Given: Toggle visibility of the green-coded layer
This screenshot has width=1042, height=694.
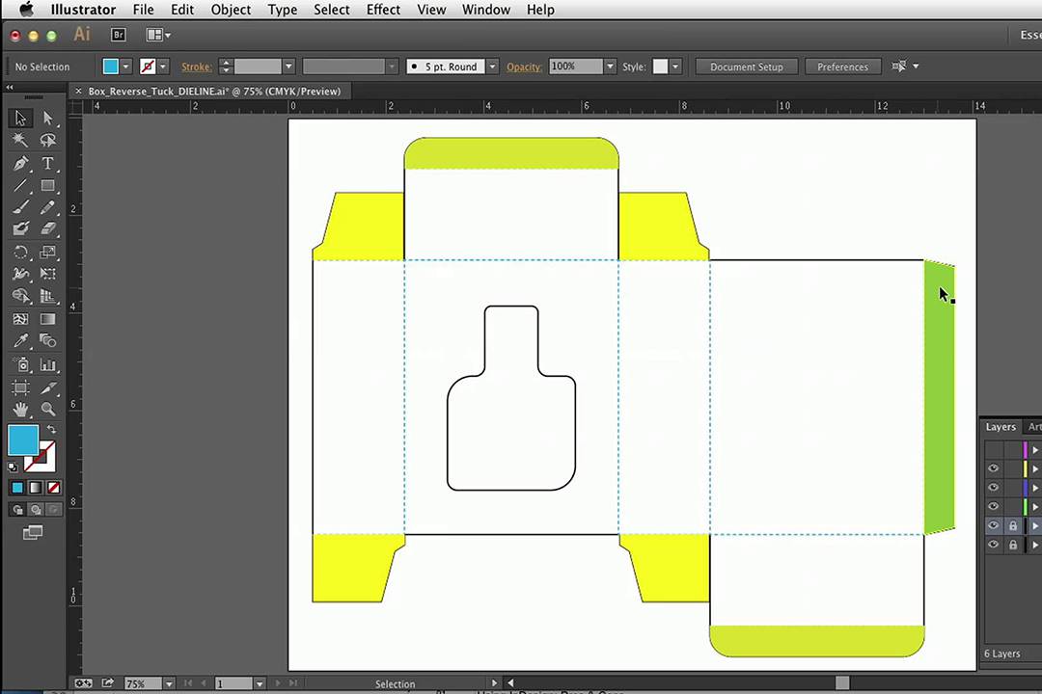Looking at the screenshot, I should tap(993, 506).
